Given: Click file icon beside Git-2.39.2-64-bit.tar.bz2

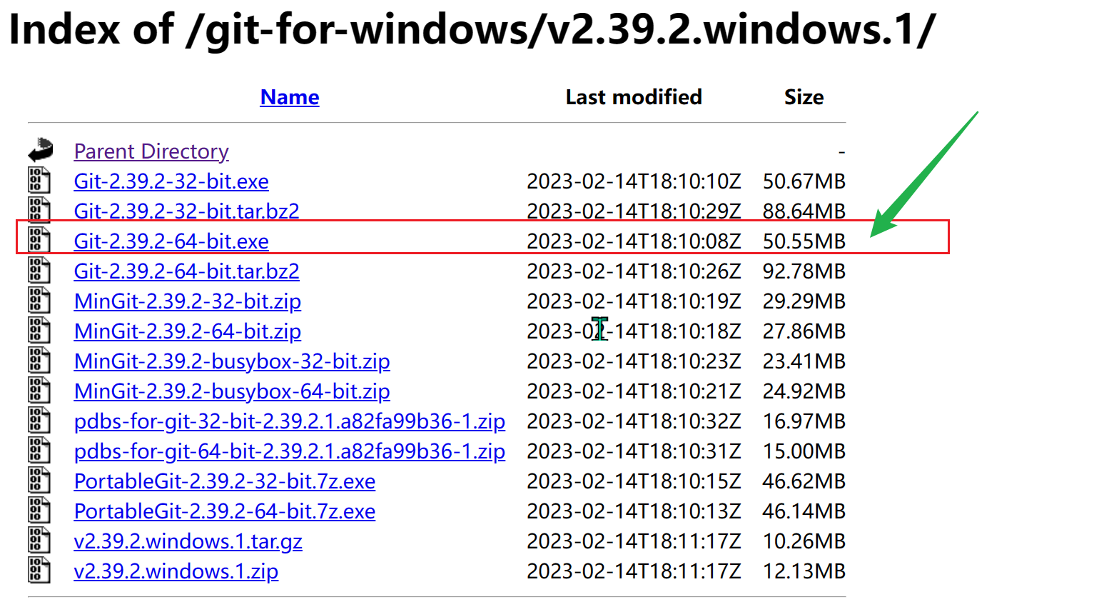Looking at the screenshot, I should (x=39, y=270).
